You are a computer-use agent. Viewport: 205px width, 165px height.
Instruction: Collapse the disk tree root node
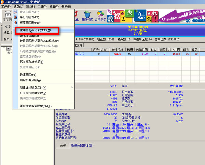(x=4, y=49)
